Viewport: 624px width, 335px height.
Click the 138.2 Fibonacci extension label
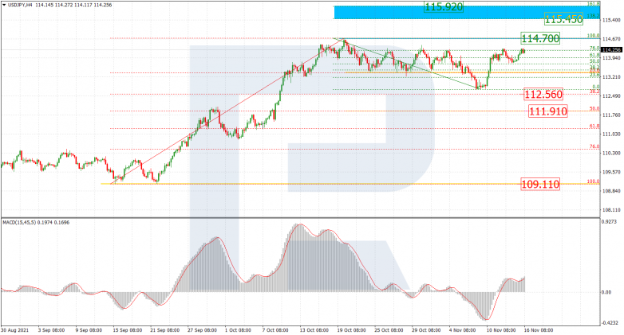click(x=594, y=16)
